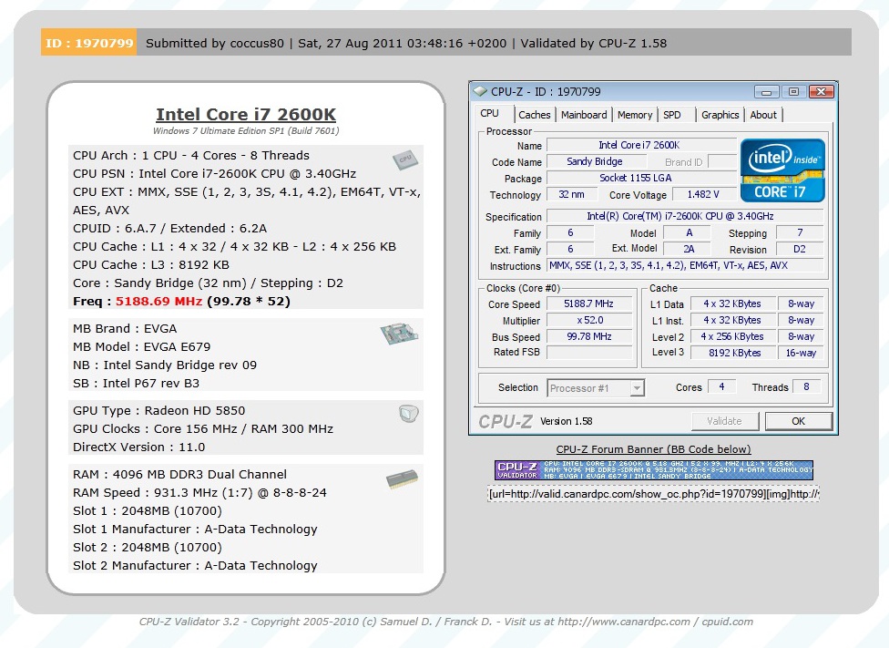Click the Revision value D2
The height and width of the screenshot is (648, 889).
point(800,249)
